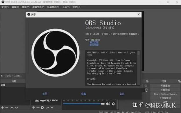Viewport: 181px width, 113px height.
Task: Click the Start Virtual Camera button
Action: click(165, 94)
